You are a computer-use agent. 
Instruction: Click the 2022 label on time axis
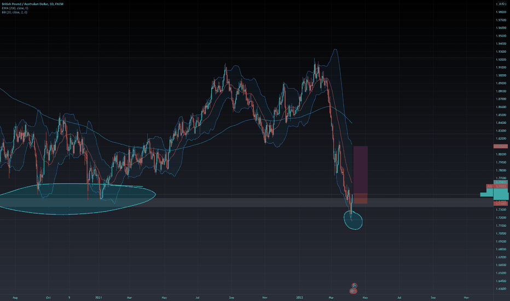(x=299, y=297)
